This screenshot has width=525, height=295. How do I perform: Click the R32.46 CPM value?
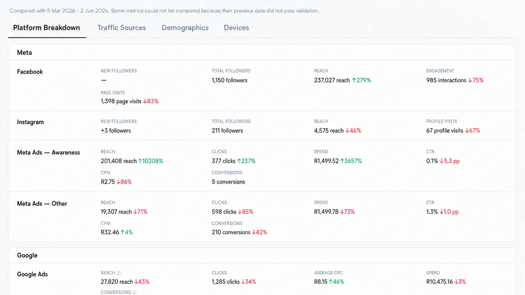pos(110,232)
